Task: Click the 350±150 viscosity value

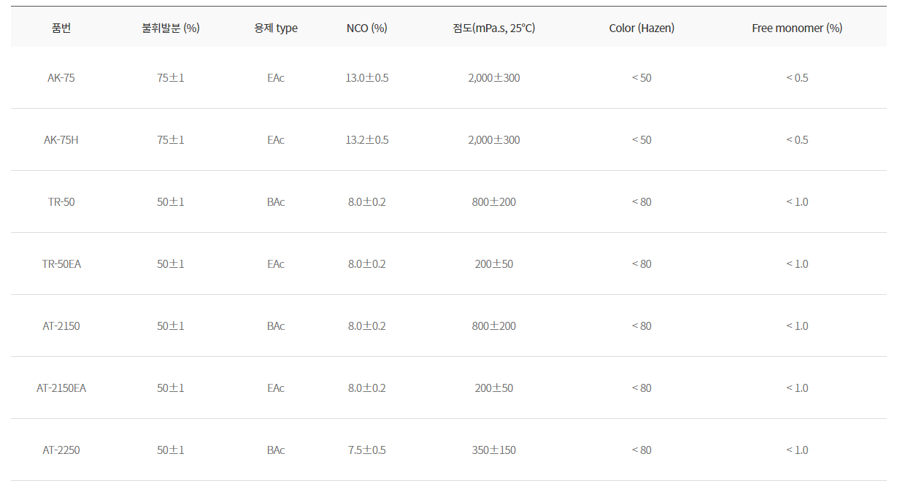Action: click(x=493, y=450)
